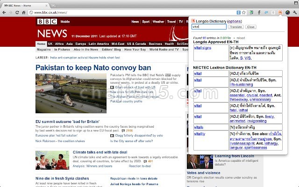The width and height of the screenshot is (299, 187).
Task: Open 'Nine die in fresh Syria clashes' story
Action: 62,179
